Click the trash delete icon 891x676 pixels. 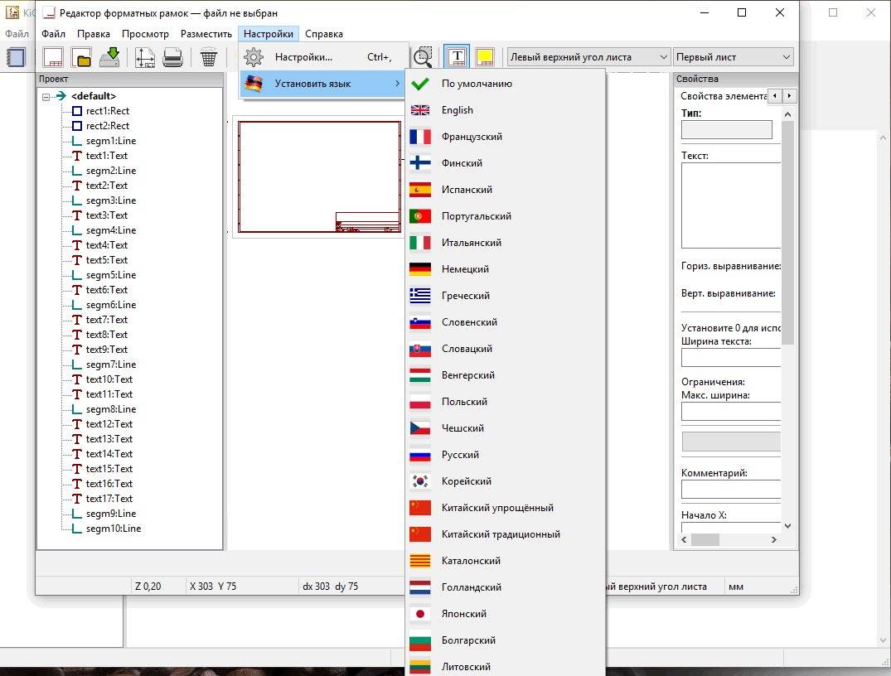209,57
